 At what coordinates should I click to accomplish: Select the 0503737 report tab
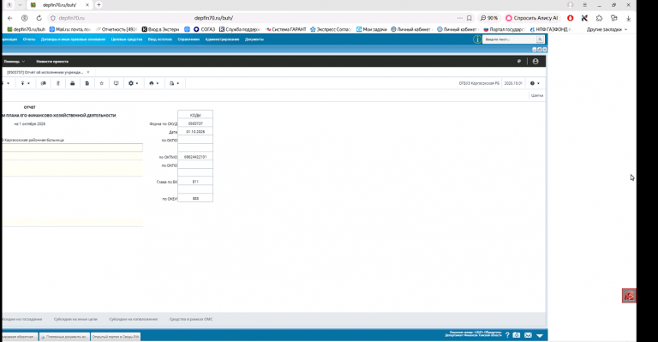pos(45,72)
